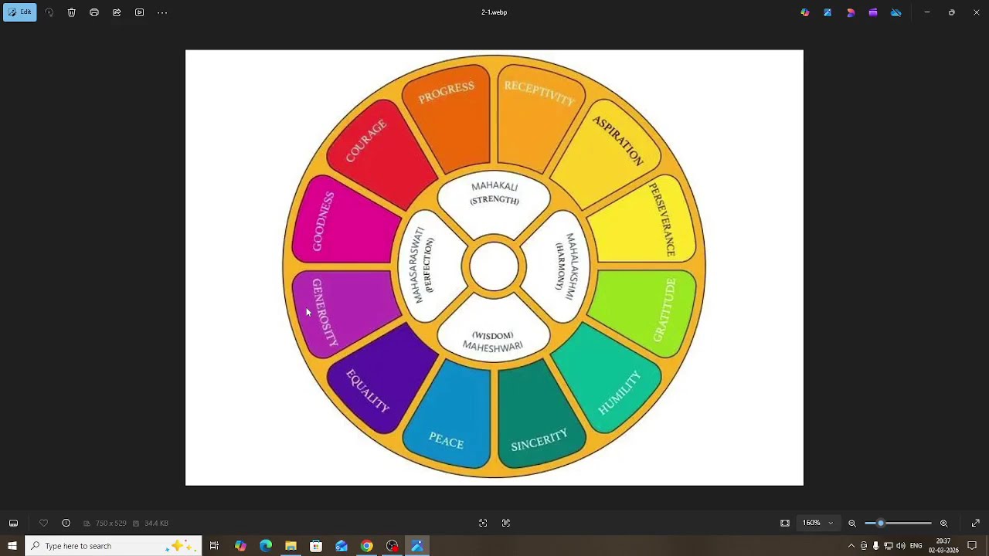The image size is (989, 556).
Task: Open the volume speaker tray icon
Action: click(901, 546)
